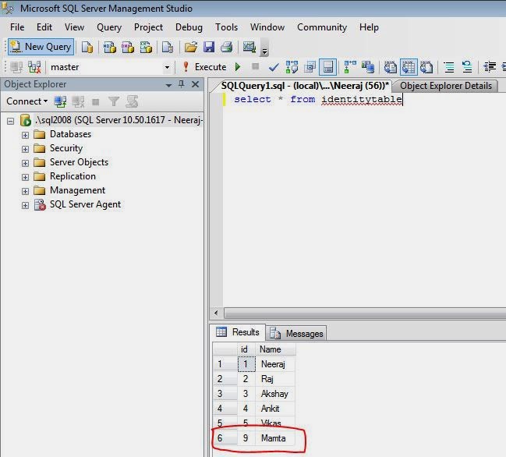Open a SQL Server Compact Query
Screen dimensions: 506x457
[168, 47]
